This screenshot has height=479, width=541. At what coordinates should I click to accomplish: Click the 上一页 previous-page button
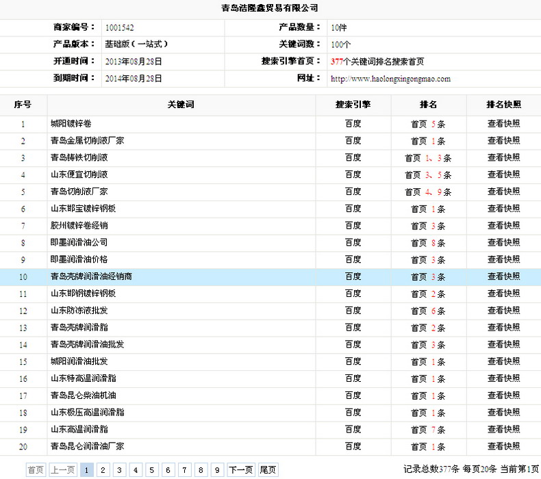point(63,470)
